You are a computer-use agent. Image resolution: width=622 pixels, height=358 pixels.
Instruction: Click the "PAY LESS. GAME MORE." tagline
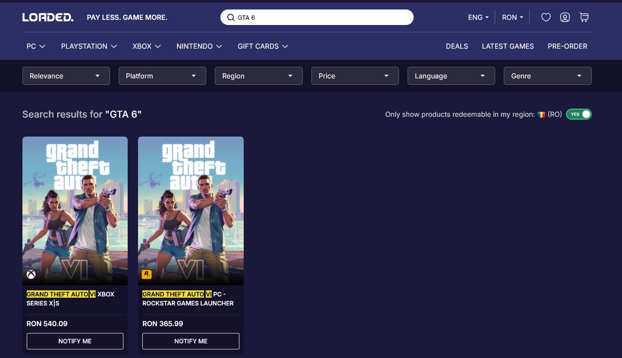127,17
